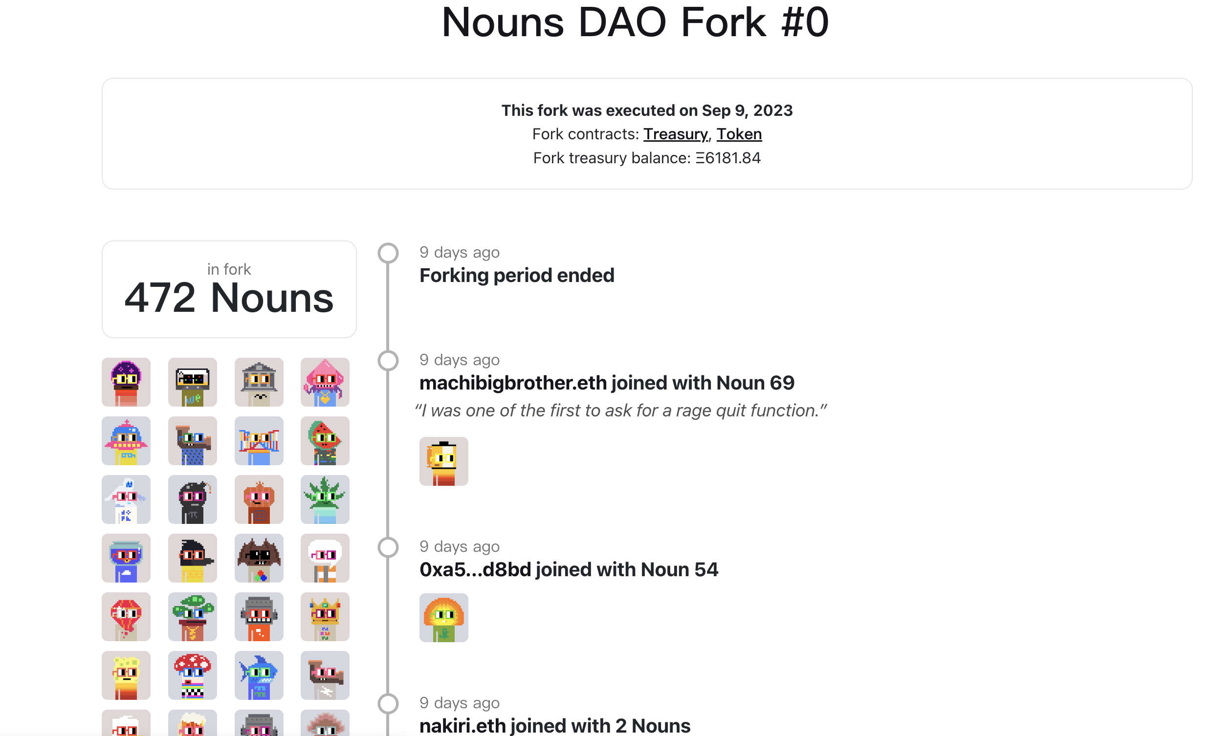This screenshot has width=1232, height=736.
Task: Open the gold crown-head Noun
Action: point(325,616)
